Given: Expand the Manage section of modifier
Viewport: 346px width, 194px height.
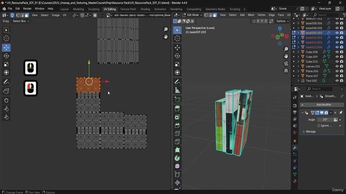Looking at the screenshot, I should 304,131.
